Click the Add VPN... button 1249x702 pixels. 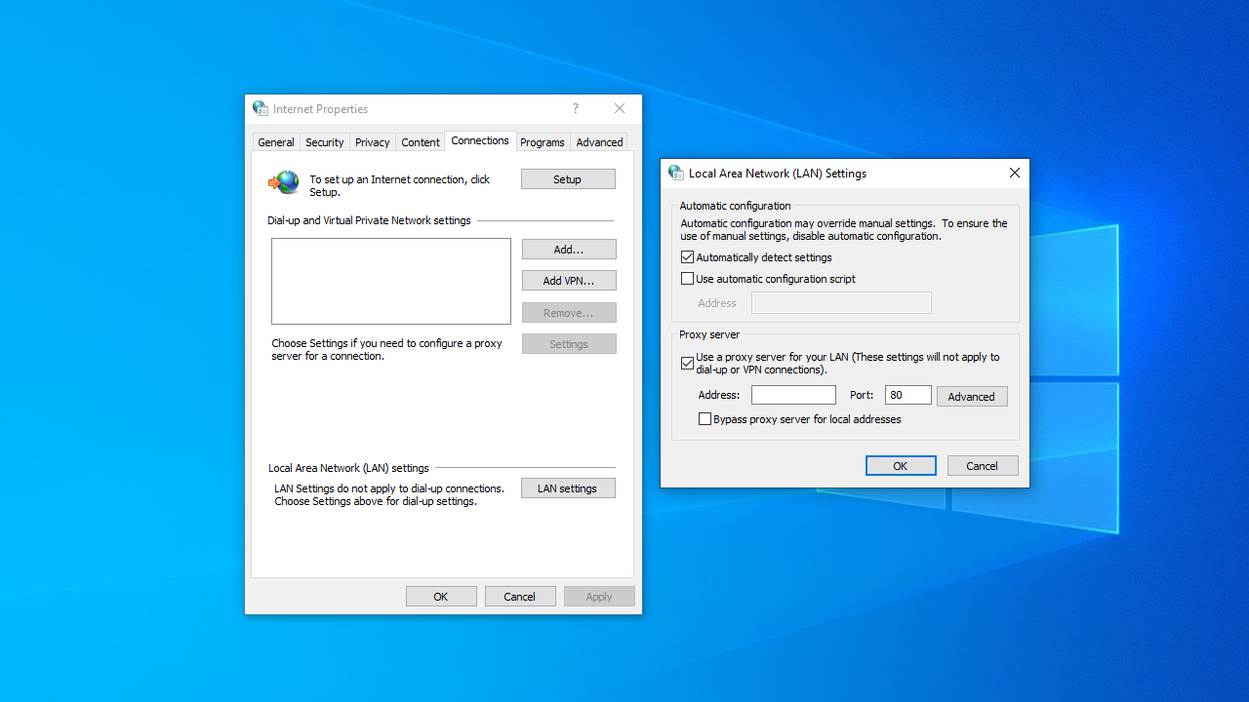[569, 281]
